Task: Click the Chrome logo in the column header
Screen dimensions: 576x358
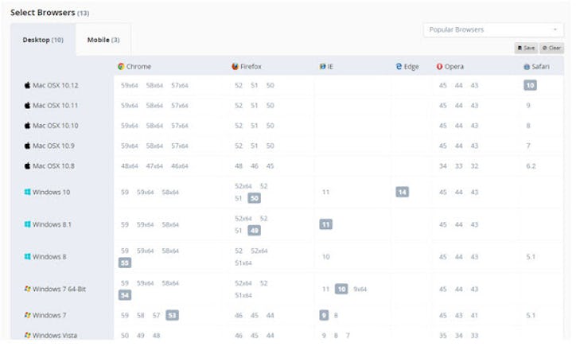Action: point(121,67)
